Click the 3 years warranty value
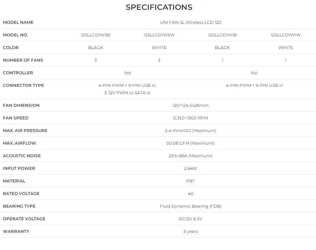 (190, 231)
